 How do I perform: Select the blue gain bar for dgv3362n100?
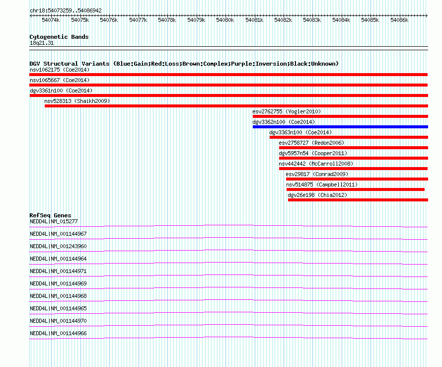tap(340, 127)
